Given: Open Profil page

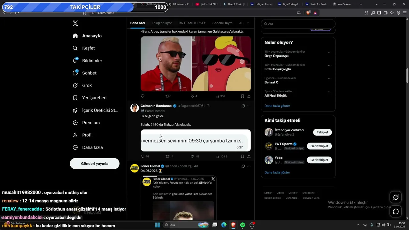Looking at the screenshot, I should tap(82, 135).
